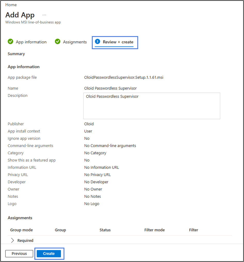244x262 pixels.
Task: Click the Name value Oloid Passwordless Supervisor
Action: tap(110, 88)
